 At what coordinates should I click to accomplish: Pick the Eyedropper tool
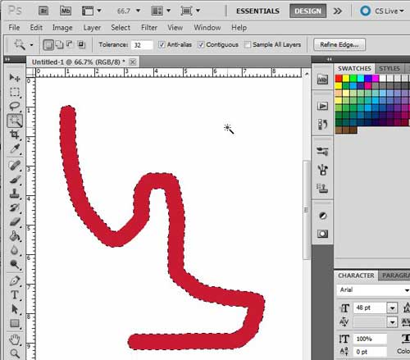[15, 149]
